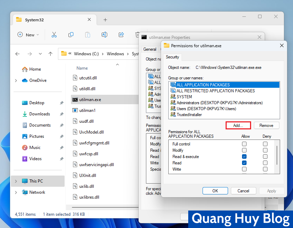The width and height of the screenshot is (293, 228).
Task: Click the Rename icon in Explorer toolbar
Action: click(104, 35)
